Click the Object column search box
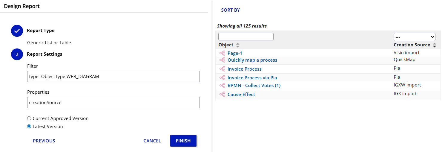 tap(246, 37)
